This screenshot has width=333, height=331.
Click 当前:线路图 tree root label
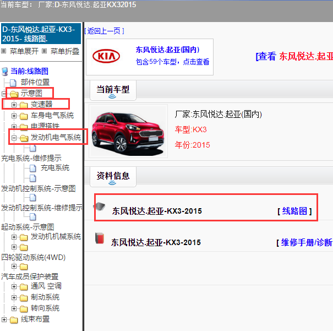coord(29,71)
